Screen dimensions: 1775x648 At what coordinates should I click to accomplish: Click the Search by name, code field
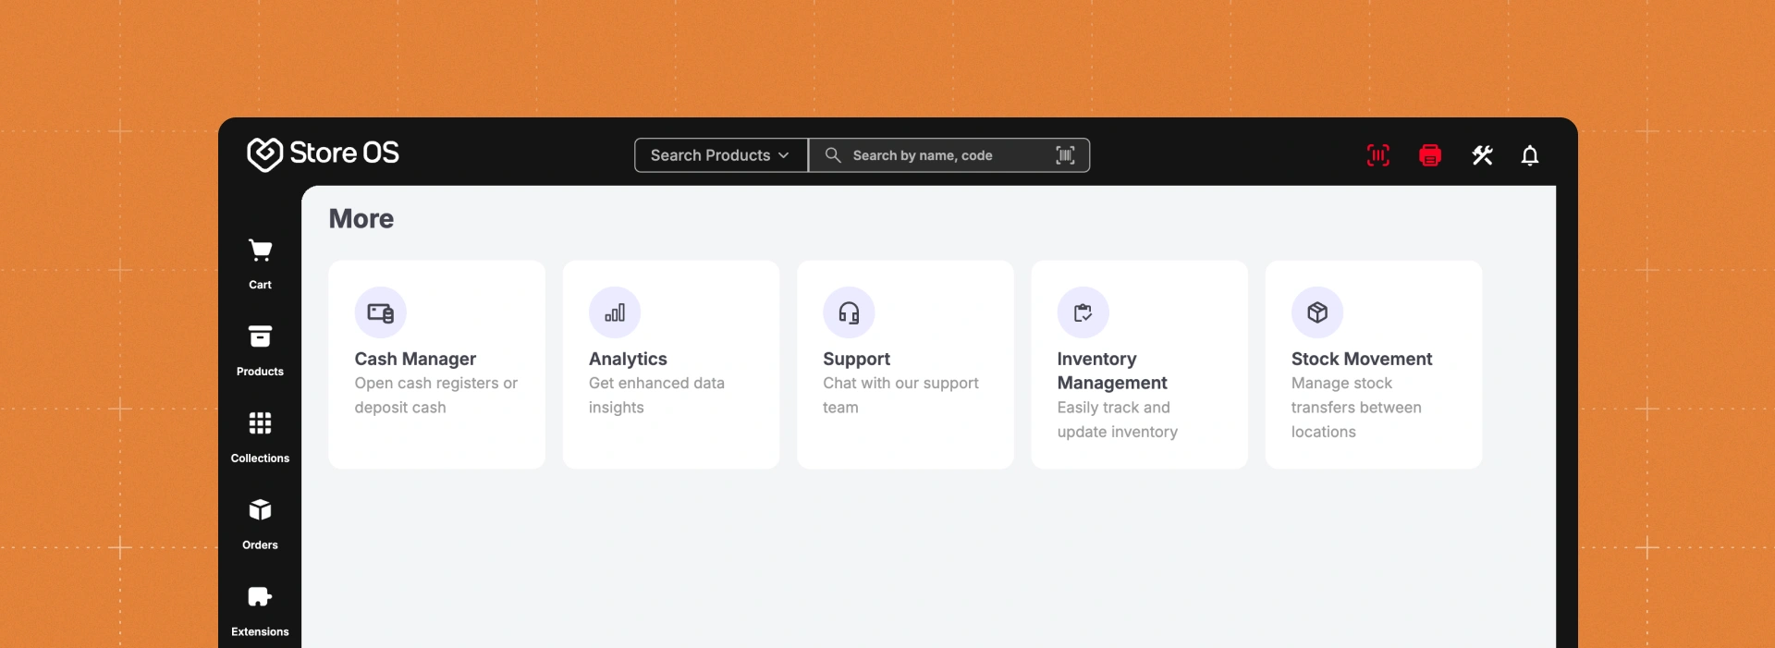(x=949, y=155)
